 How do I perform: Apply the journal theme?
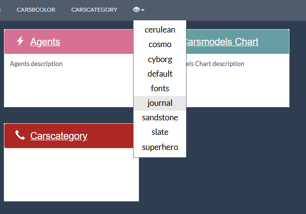pyautogui.click(x=160, y=103)
